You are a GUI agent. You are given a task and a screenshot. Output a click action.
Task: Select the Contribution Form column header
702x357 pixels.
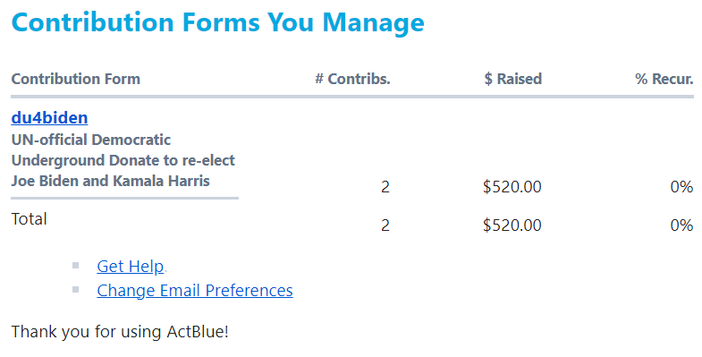click(76, 79)
